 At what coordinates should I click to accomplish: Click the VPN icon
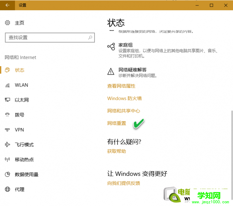point(7,130)
